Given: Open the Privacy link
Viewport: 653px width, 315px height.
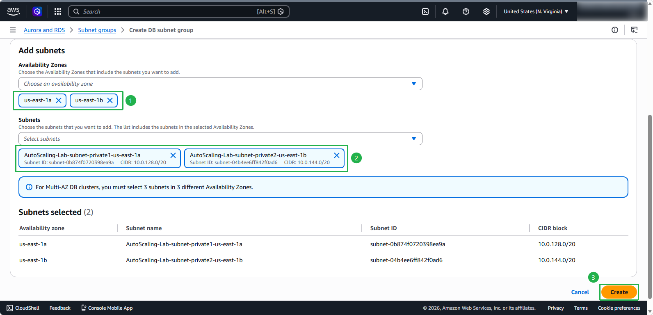Looking at the screenshot, I should 556,308.
